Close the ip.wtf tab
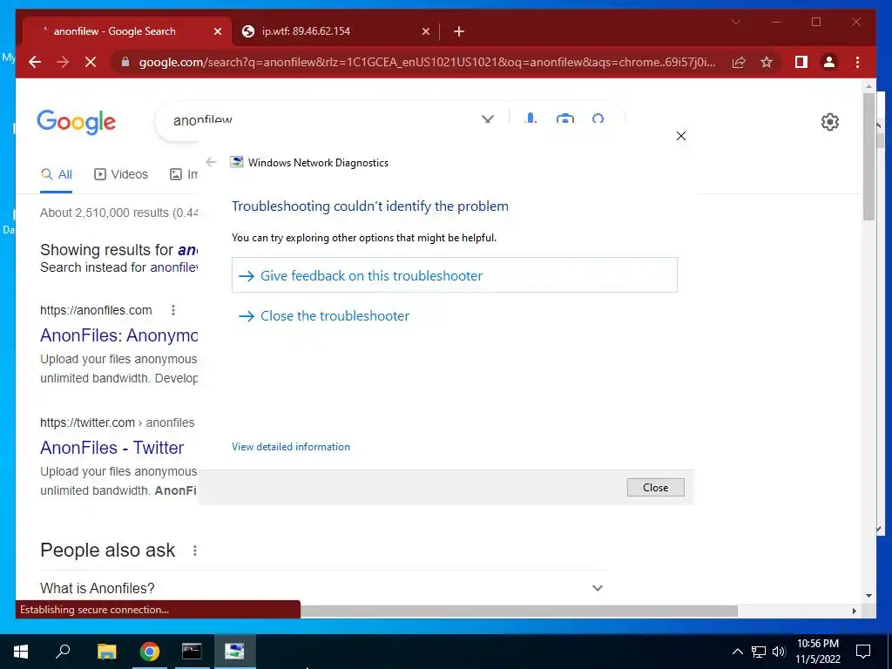Viewport: 892px width, 669px height. point(425,31)
